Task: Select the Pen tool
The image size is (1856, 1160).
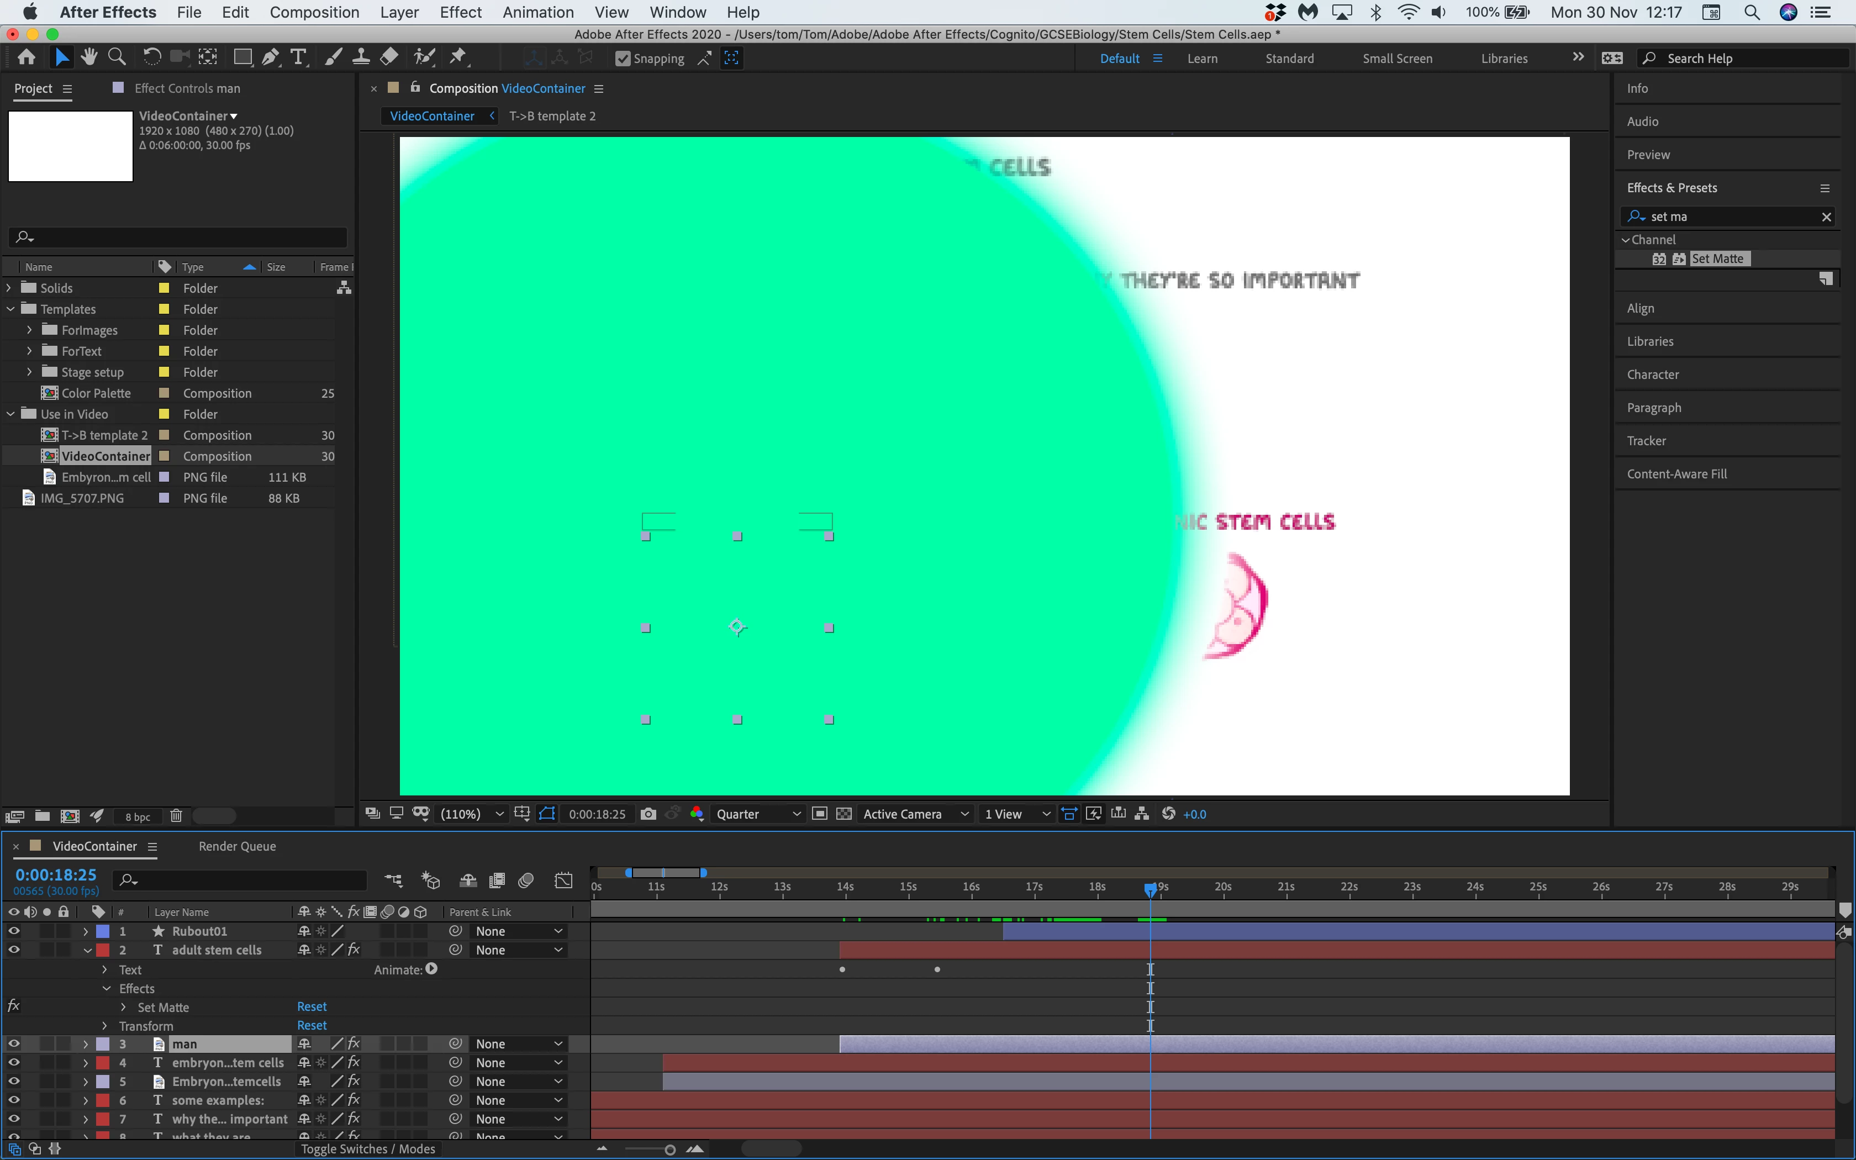Action: coord(270,57)
